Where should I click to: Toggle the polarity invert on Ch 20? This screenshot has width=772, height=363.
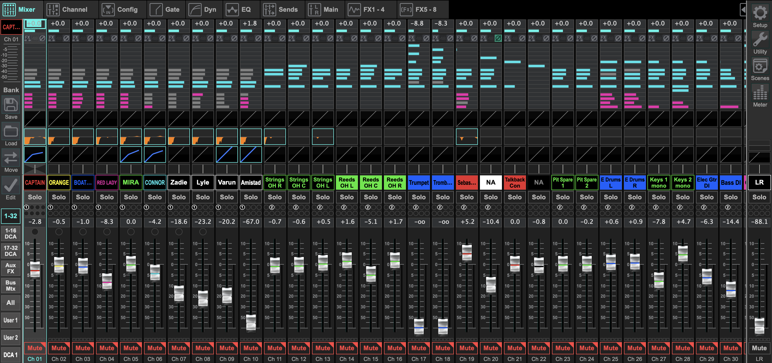(498, 38)
